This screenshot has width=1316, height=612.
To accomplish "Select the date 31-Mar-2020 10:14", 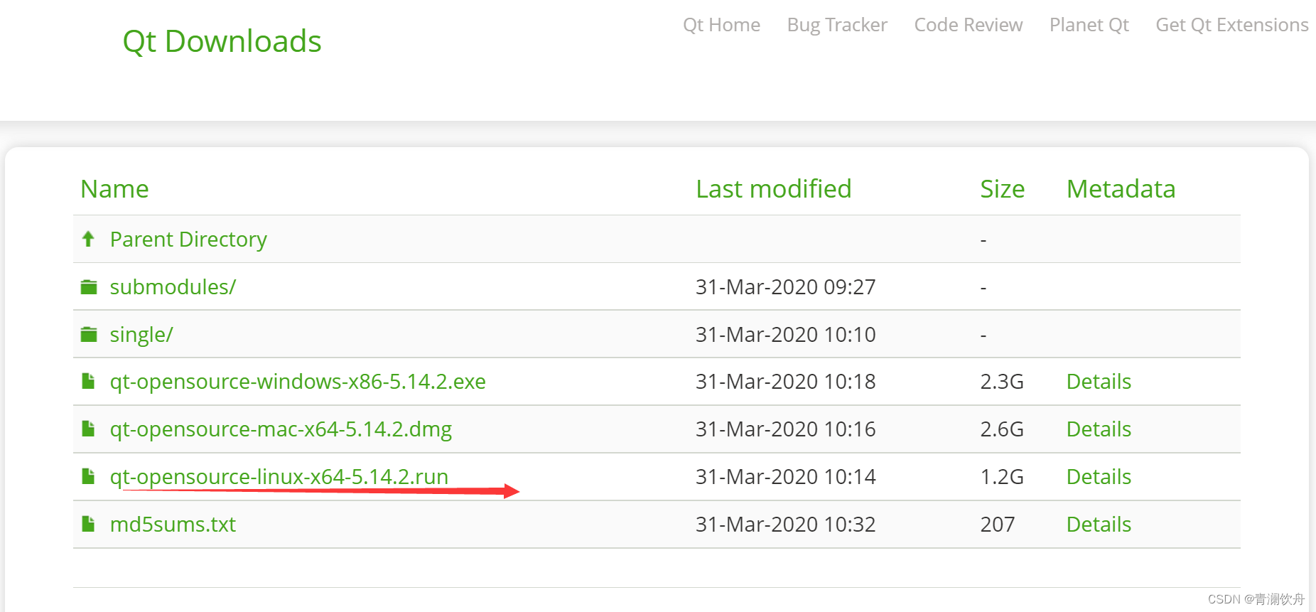I will coord(785,477).
